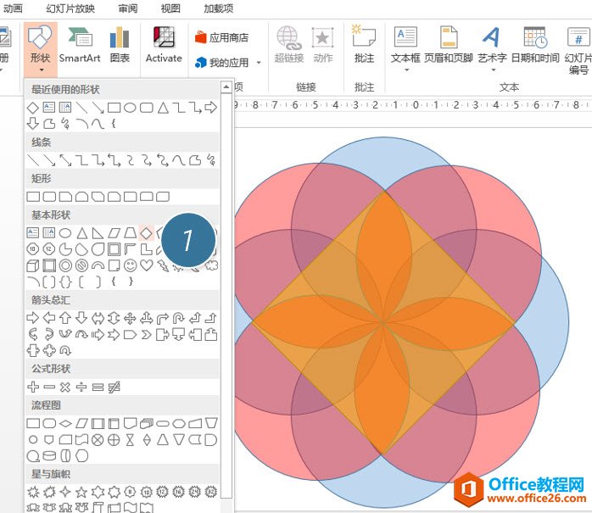
Task: Insert 日期和时间 date and time
Action: (535, 45)
